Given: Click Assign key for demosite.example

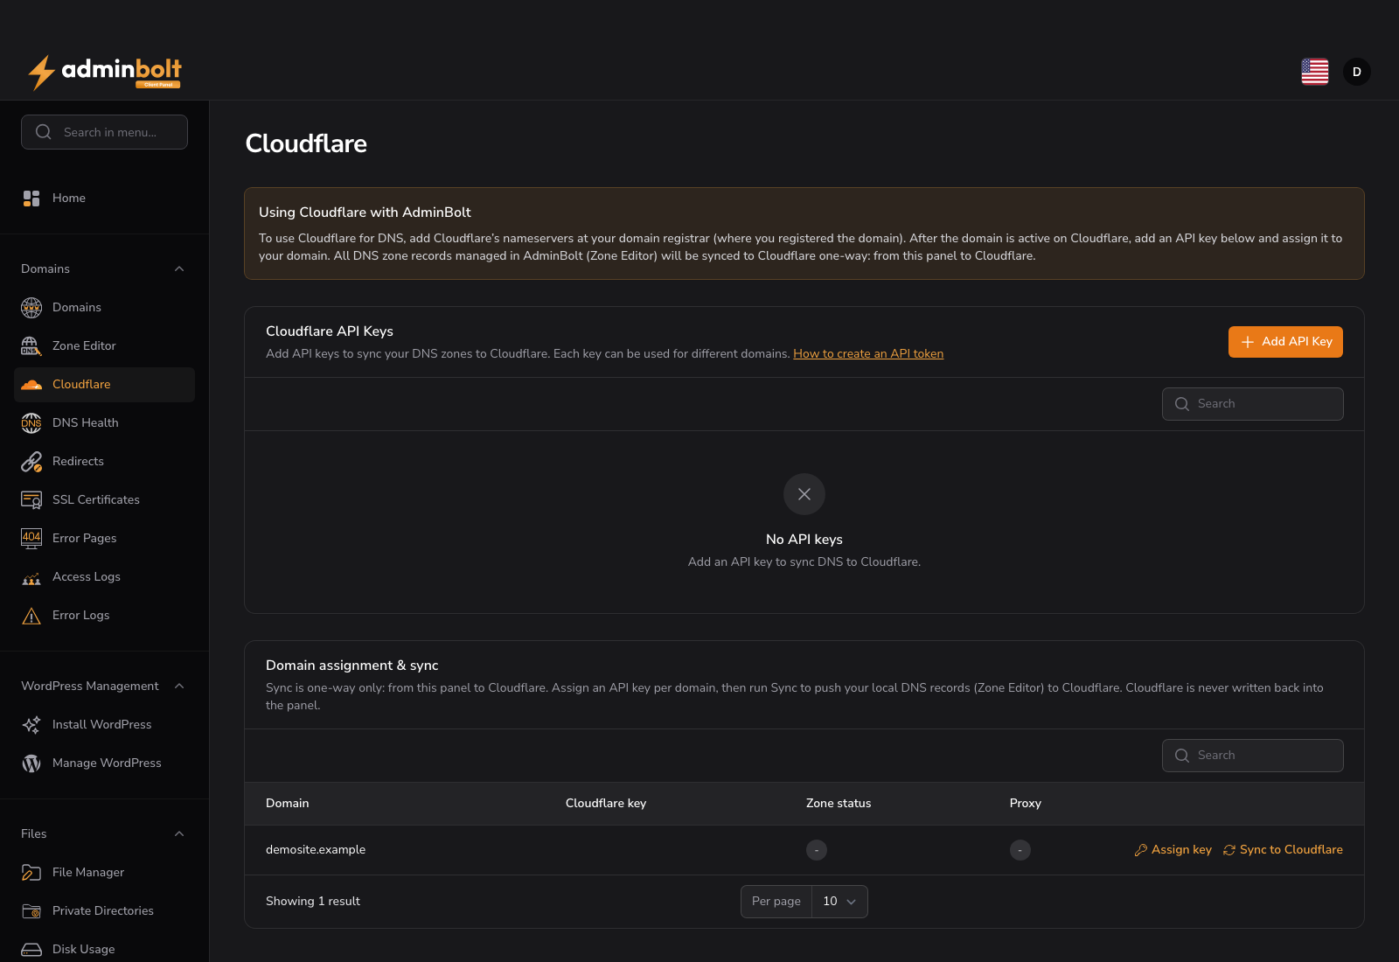Looking at the screenshot, I should 1173,850.
